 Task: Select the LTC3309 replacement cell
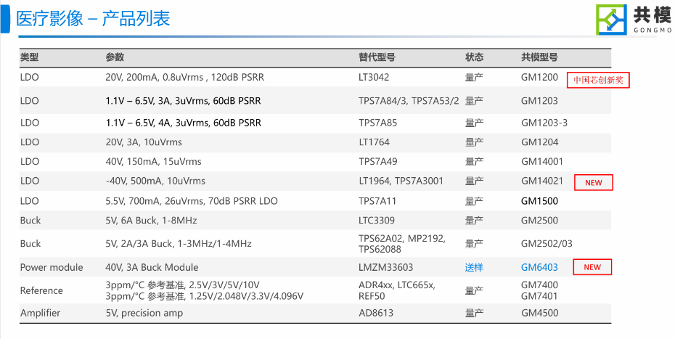[x=376, y=221]
